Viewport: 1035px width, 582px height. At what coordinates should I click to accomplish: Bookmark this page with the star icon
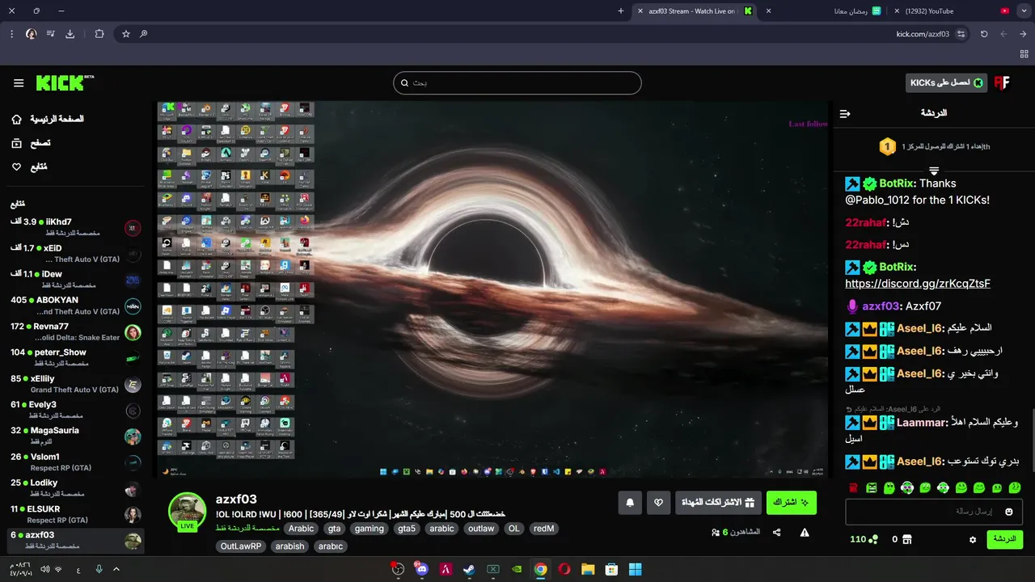click(126, 34)
